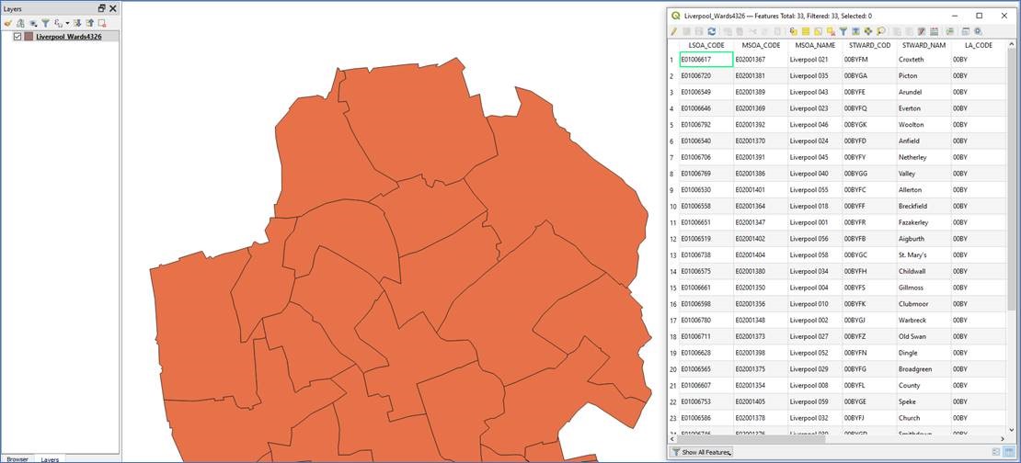1021x463 pixels.
Task: Sort by LA_CODE column header
Action: 979,46
